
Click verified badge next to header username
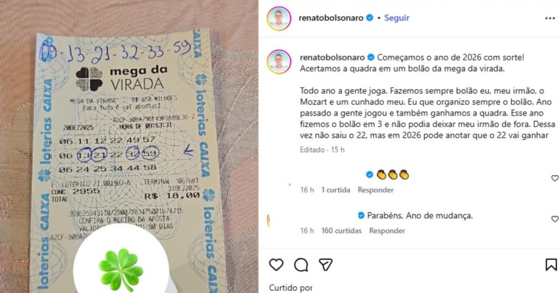click(370, 18)
